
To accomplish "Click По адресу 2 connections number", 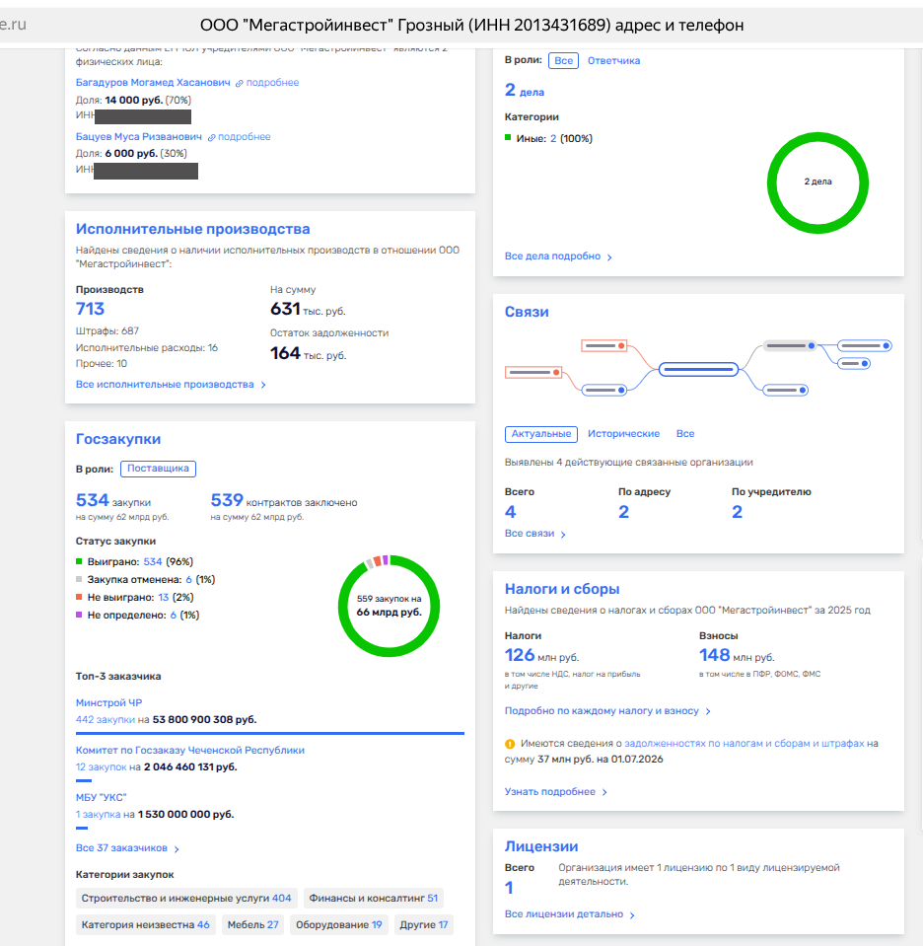I will coord(624,512).
